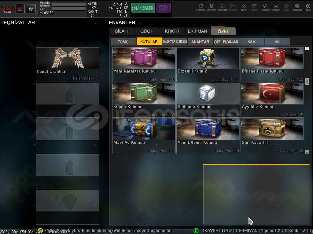Click the ENVANTER panel title
Image resolution: width=313 pixels, height=234 pixels.
122,23
